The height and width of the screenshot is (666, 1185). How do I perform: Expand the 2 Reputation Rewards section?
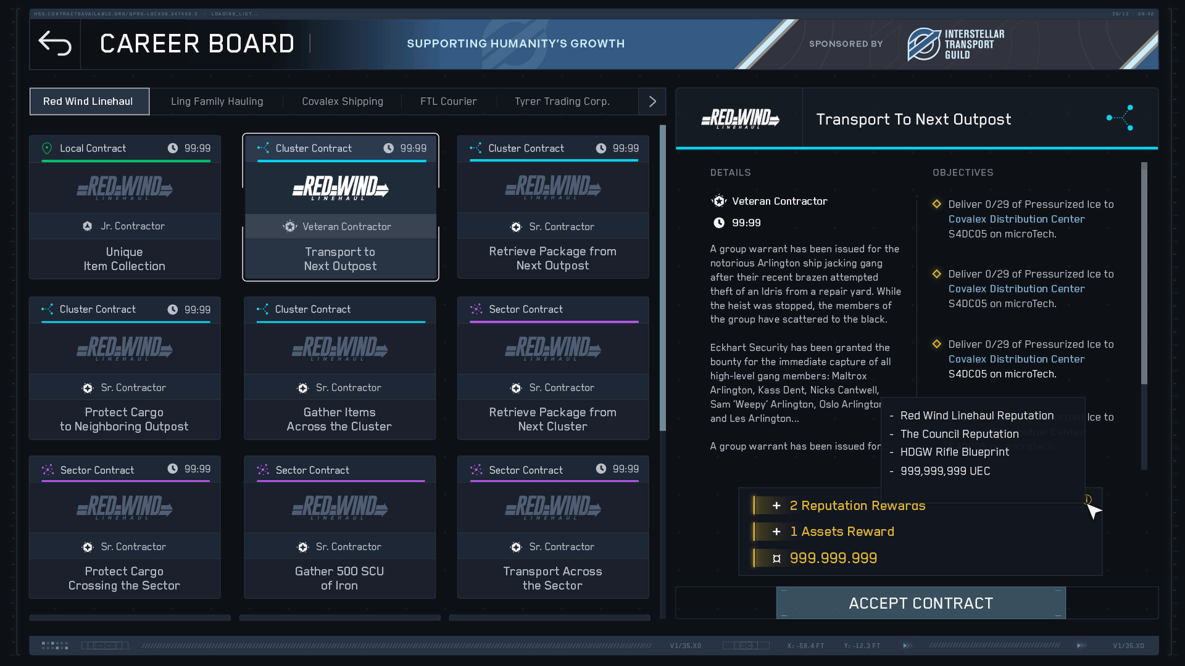tap(776, 506)
